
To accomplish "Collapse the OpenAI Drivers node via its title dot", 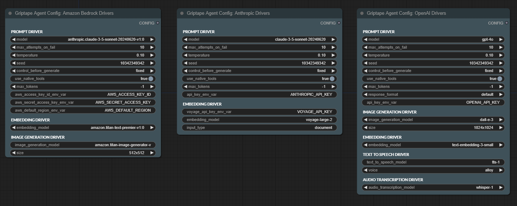I will point(362,13).
